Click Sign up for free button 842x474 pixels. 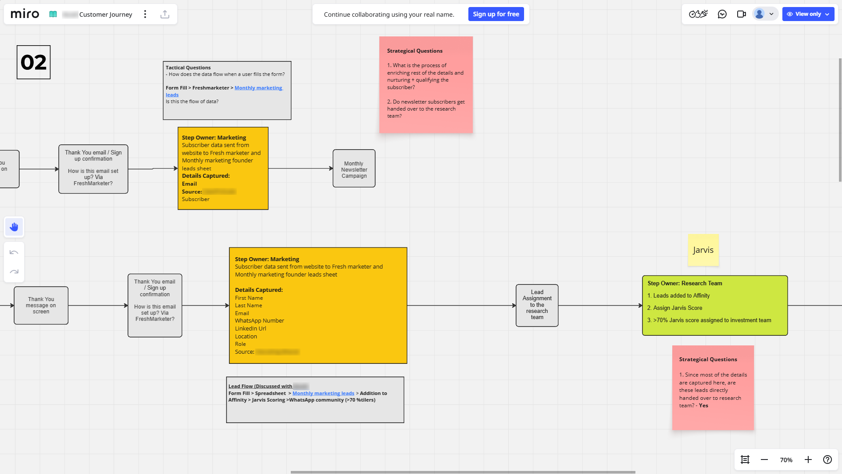[496, 14]
